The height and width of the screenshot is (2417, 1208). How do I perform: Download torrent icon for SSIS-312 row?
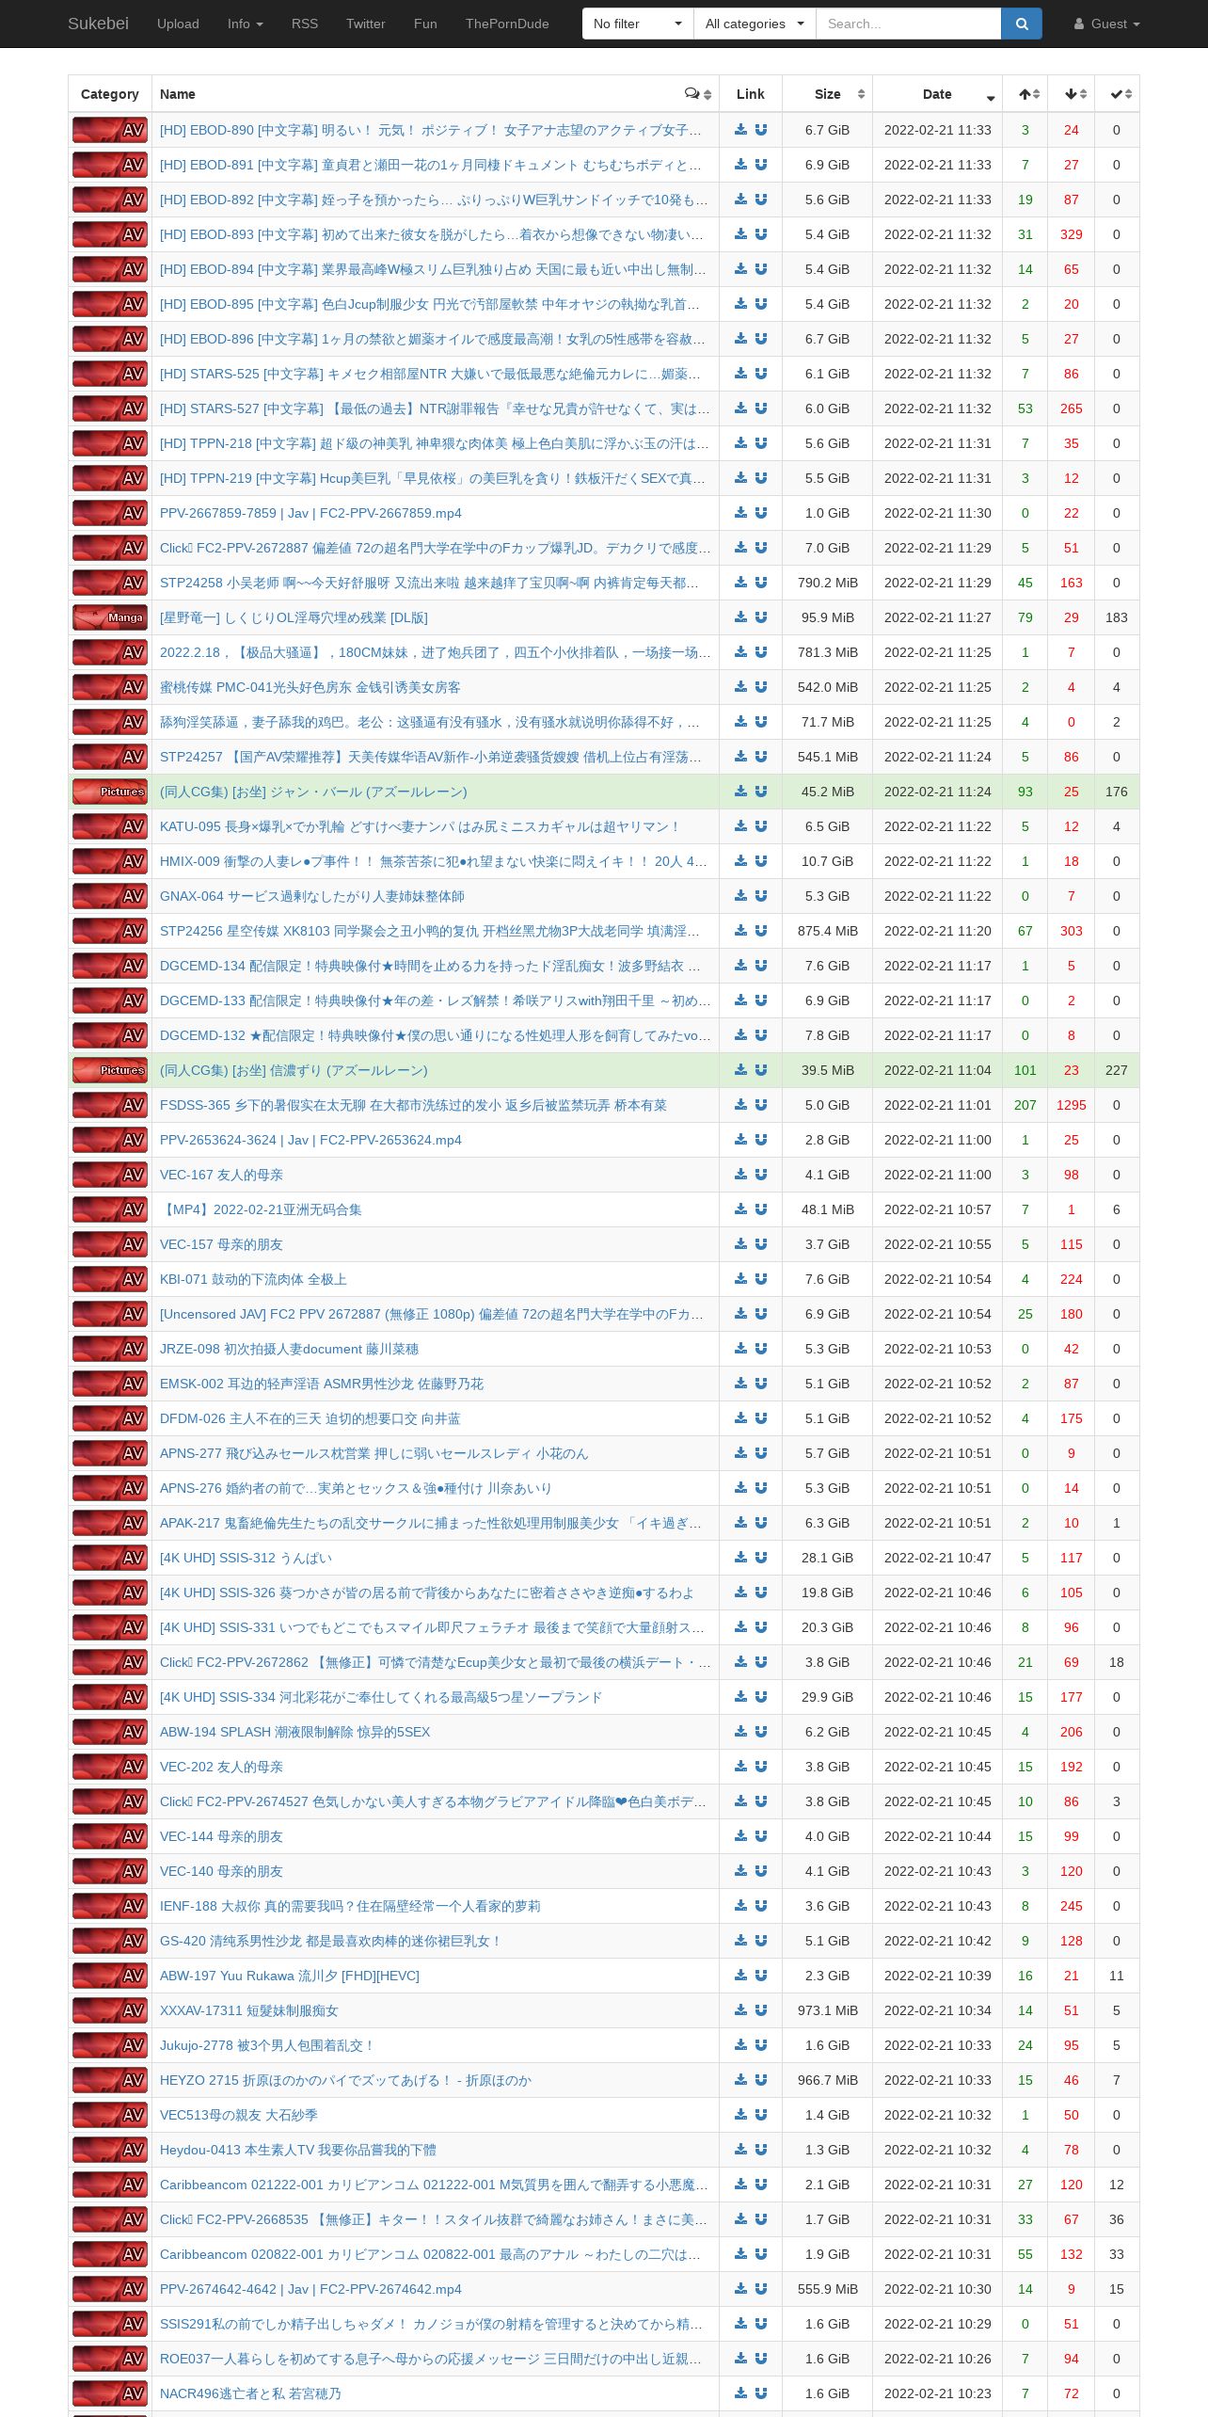pyautogui.click(x=741, y=1558)
